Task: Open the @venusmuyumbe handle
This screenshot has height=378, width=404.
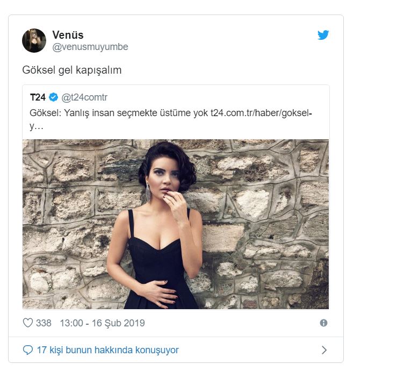Action: click(90, 47)
